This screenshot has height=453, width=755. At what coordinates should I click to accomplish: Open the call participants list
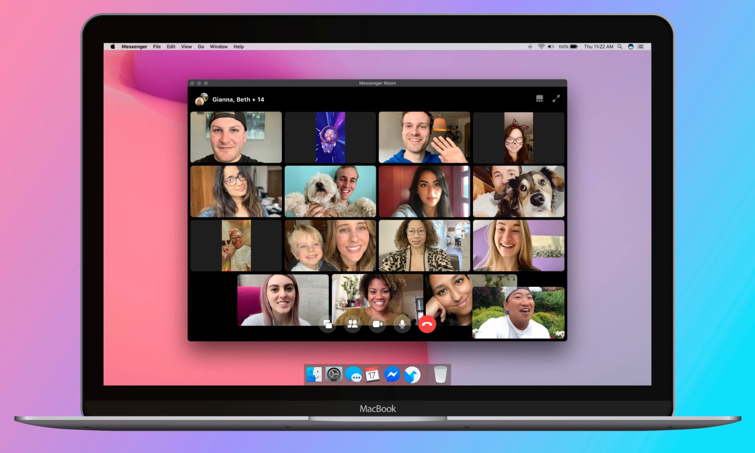[352, 324]
